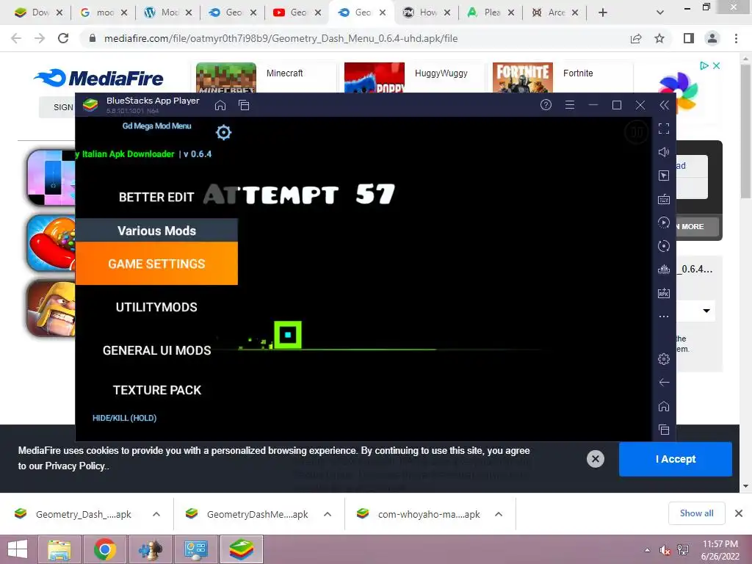Open Windows Start button
Screen dimensions: 752x564
tap(18, 549)
